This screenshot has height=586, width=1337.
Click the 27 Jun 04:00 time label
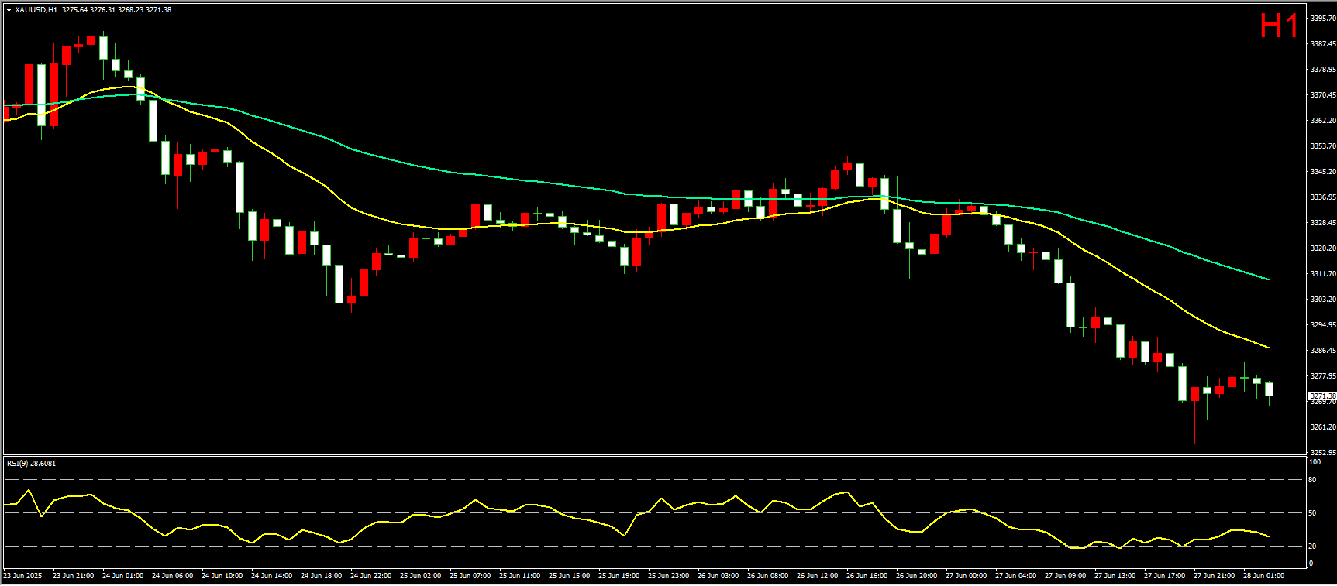(x=1016, y=575)
